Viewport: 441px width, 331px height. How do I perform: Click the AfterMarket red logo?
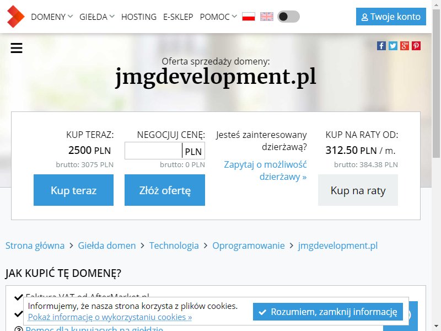pyautogui.click(x=16, y=17)
